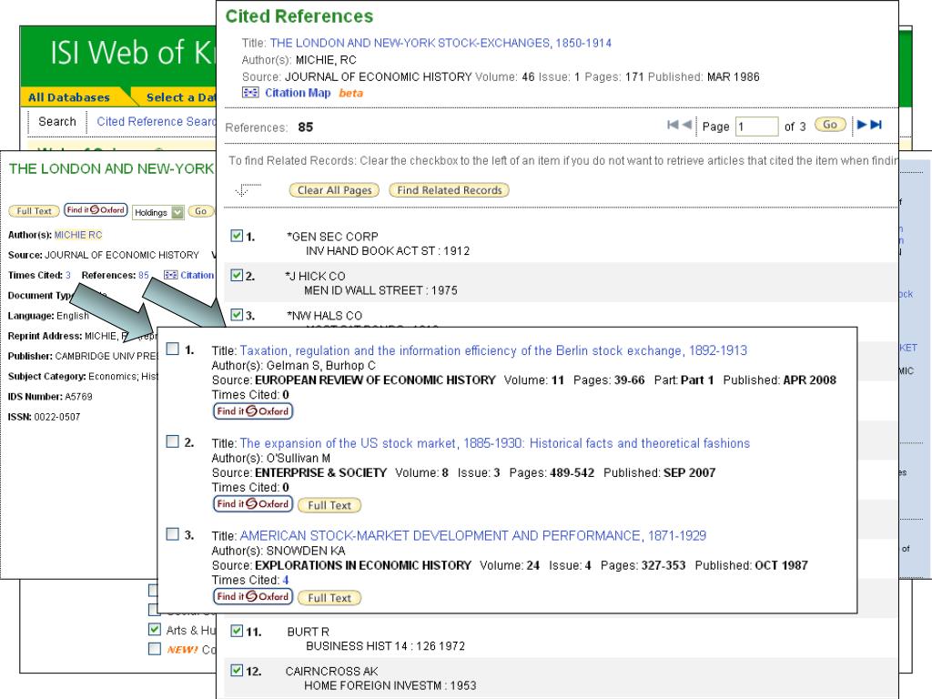Click the Page number input field
Screen dimensions: 932x699
click(756, 126)
